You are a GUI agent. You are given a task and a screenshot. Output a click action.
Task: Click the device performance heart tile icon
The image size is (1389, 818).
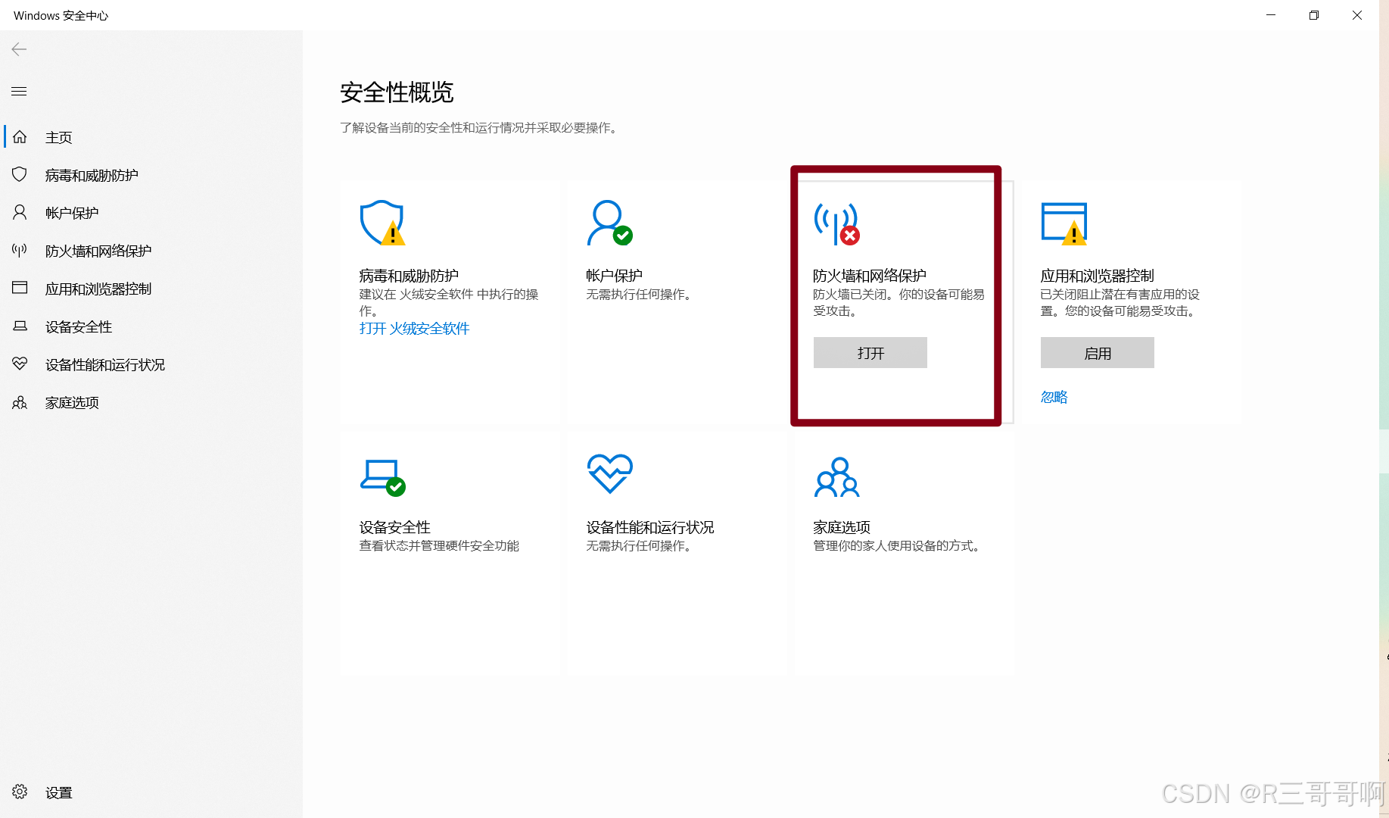(609, 474)
